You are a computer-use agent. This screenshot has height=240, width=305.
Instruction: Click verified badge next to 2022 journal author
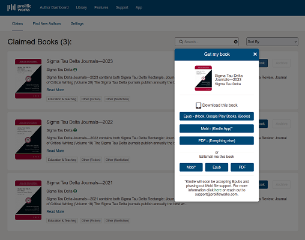click(75, 130)
